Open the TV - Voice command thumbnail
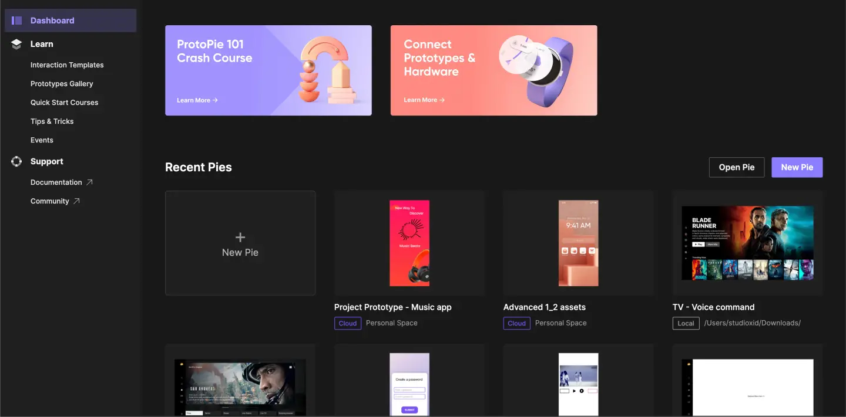The height and width of the screenshot is (417, 846). (747, 243)
